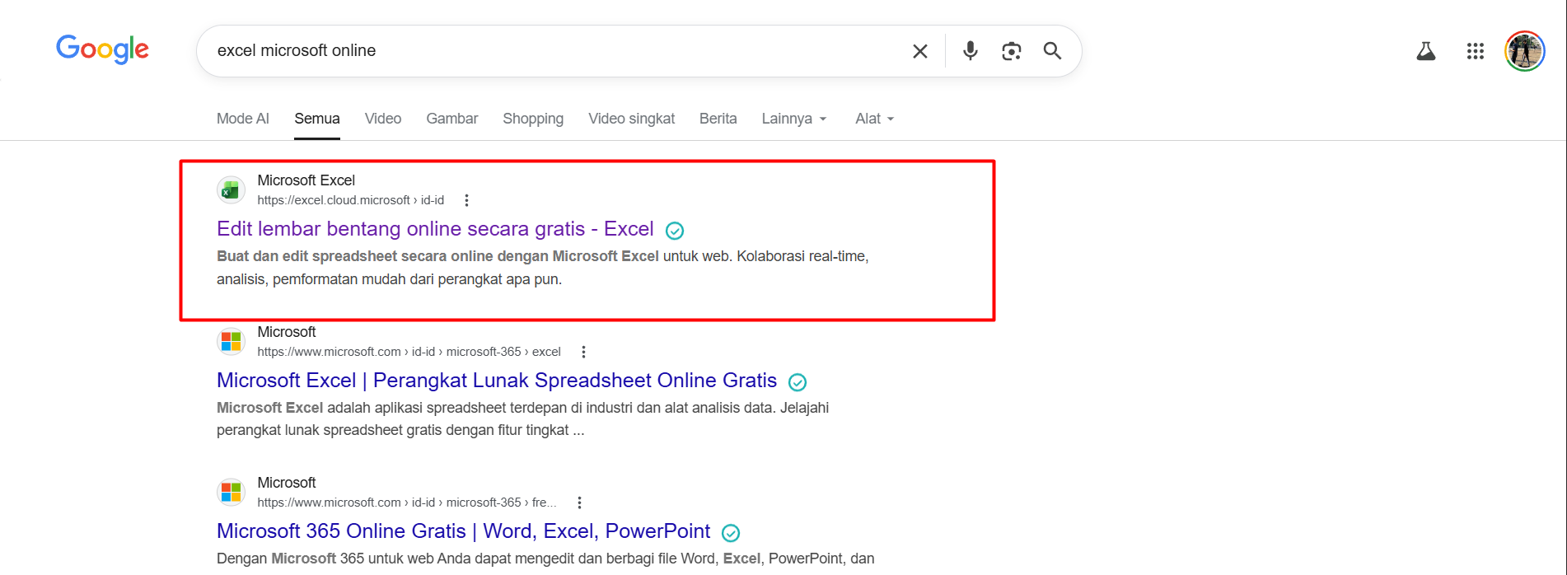Click Microsoft favicon of Microsoft 365 Online Gratis result

click(x=231, y=492)
